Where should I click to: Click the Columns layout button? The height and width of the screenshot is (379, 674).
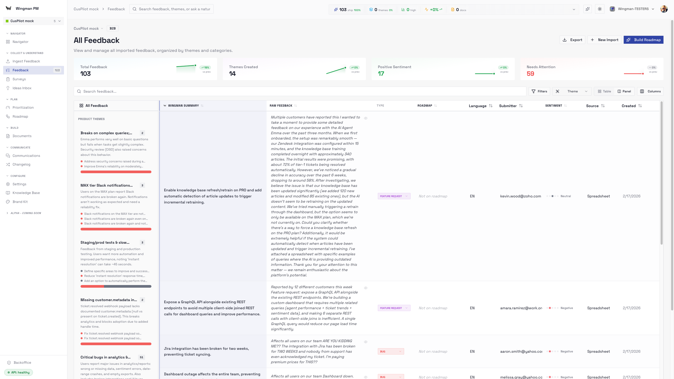[650, 91]
